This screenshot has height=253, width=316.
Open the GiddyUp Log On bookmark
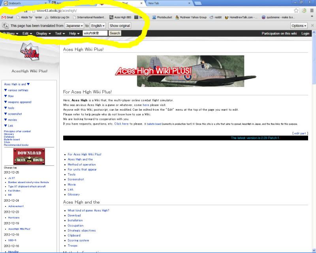click(57, 17)
